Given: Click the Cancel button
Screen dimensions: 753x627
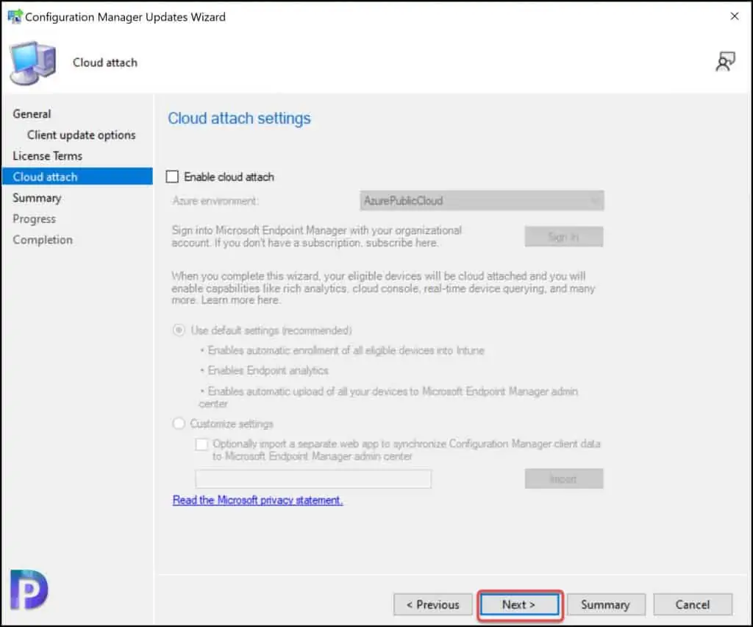Looking at the screenshot, I should tap(693, 604).
